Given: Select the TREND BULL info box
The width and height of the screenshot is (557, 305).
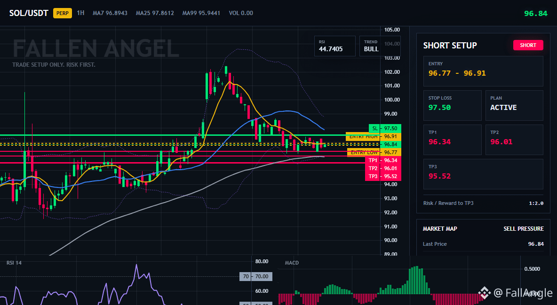Looking at the screenshot, I should [x=380, y=46].
